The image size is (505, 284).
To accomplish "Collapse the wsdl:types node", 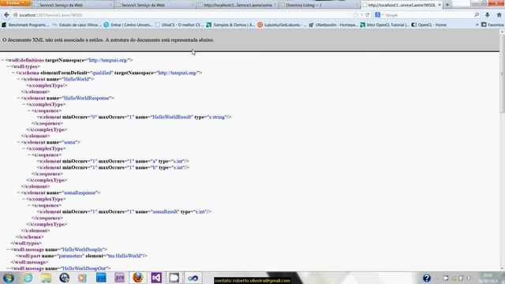I will pos(8,66).
